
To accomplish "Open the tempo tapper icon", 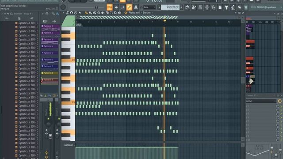I will [233, 8].
